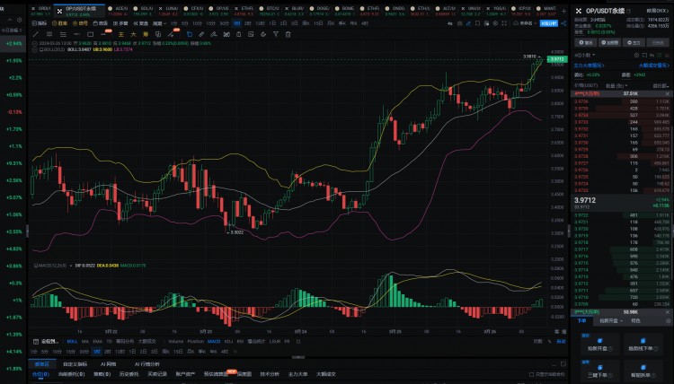Select the horizontal line drawing tool
The height and width of the screenshot is (384, 674).
coord(76,34)
